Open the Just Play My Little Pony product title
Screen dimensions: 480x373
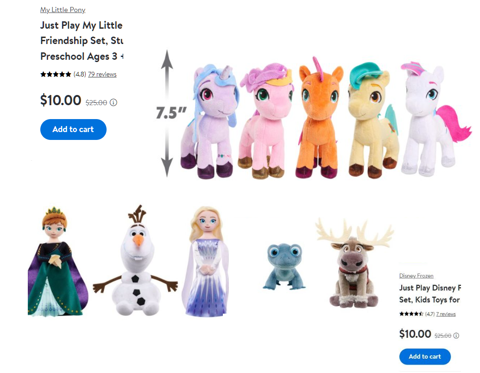click(82, 41)
